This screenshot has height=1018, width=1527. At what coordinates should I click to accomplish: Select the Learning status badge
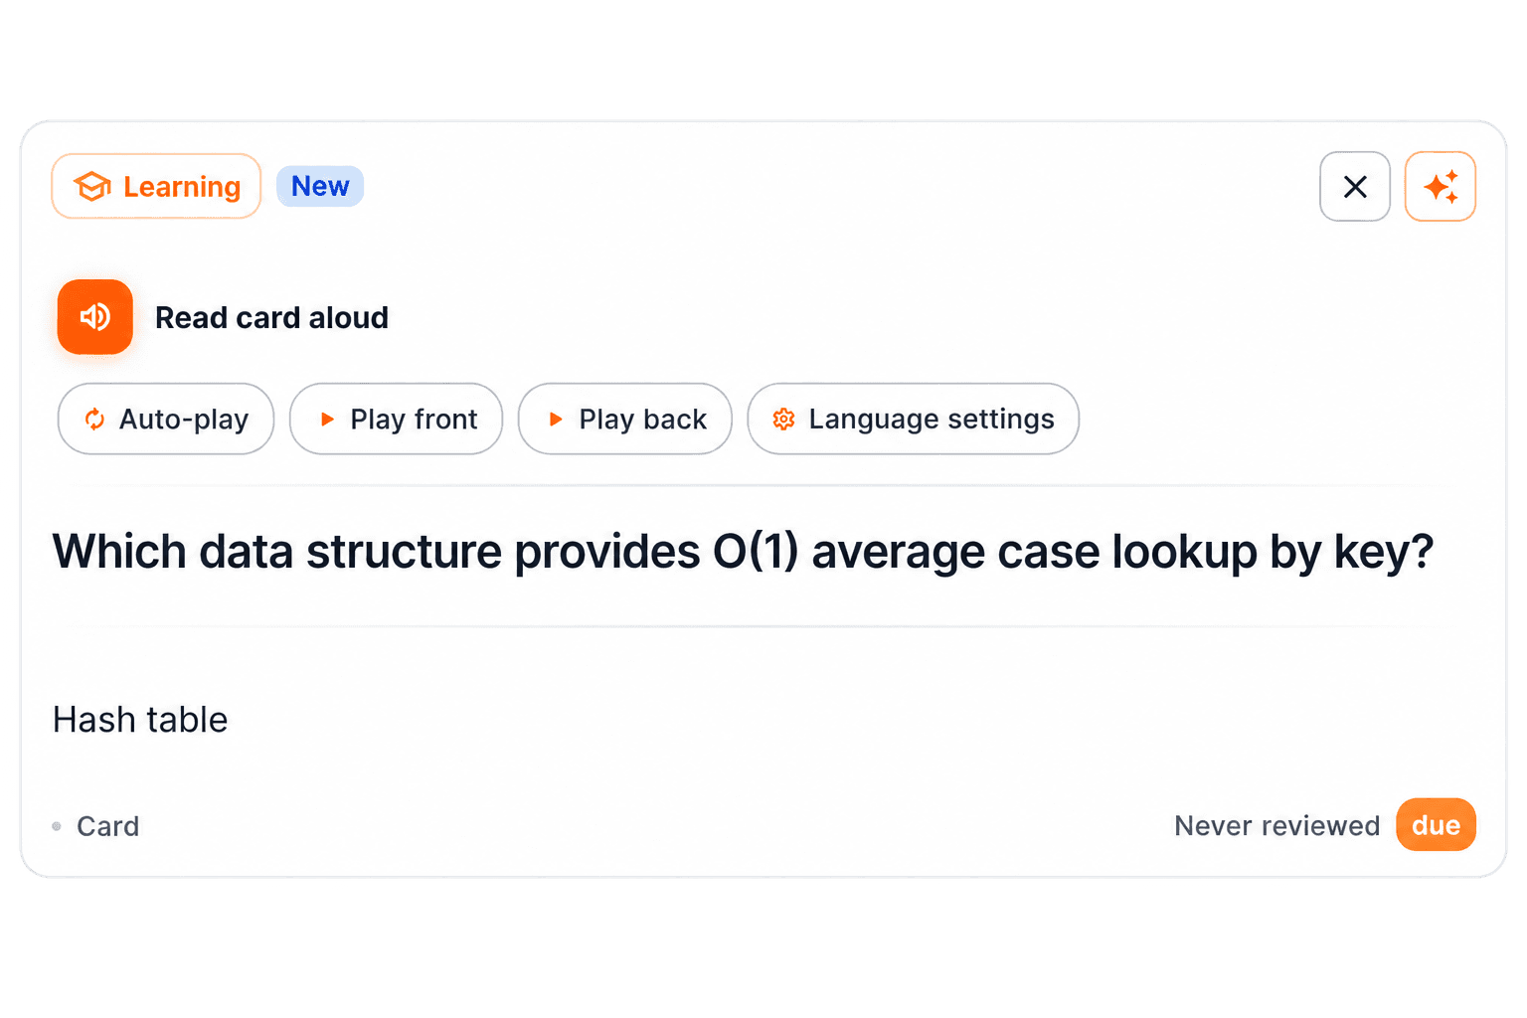[x=156, y=186]
